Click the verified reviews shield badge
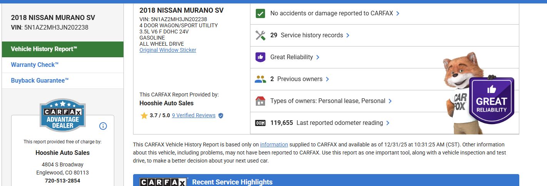The height and width of the screenshot is (186, 547). [221, 116]
